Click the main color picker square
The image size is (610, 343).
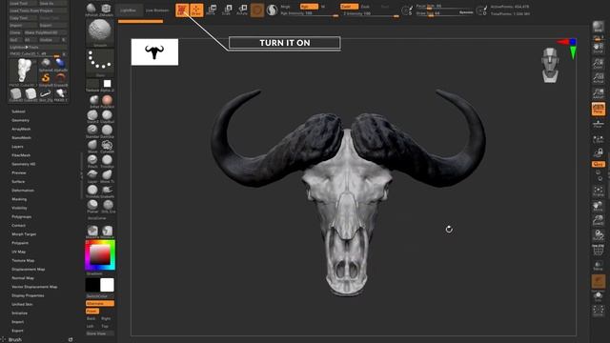tap(100, 255)
